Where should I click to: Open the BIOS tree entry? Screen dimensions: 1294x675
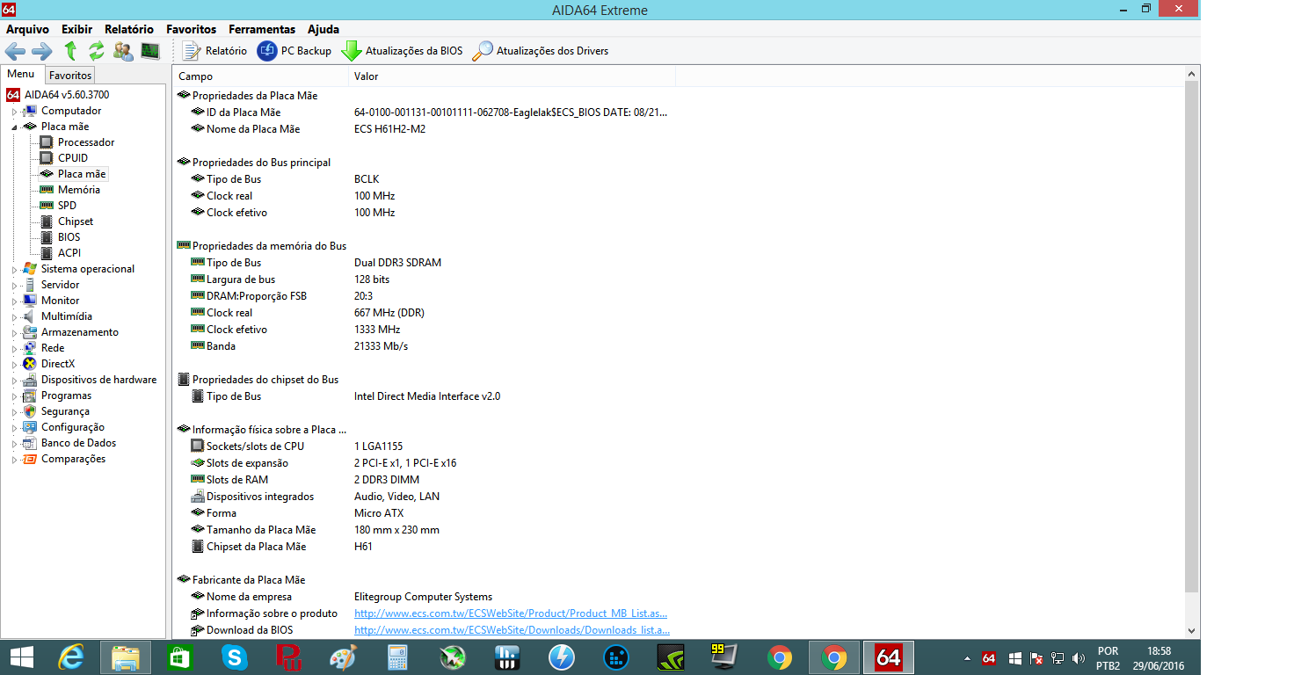click(x=69, y=237)
